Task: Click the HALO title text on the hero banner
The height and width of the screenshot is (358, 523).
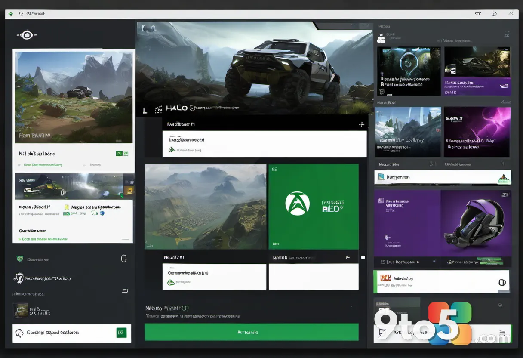Action: tap(177, 108)
